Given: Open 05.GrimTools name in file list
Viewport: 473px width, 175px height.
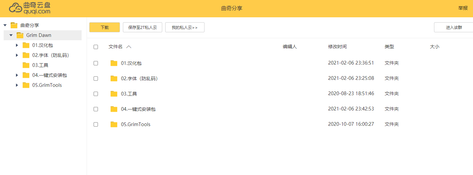Looking at the screenshot, I should (136, 124).
